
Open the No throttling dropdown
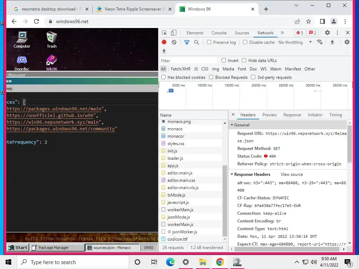click(x=295, y=42)
